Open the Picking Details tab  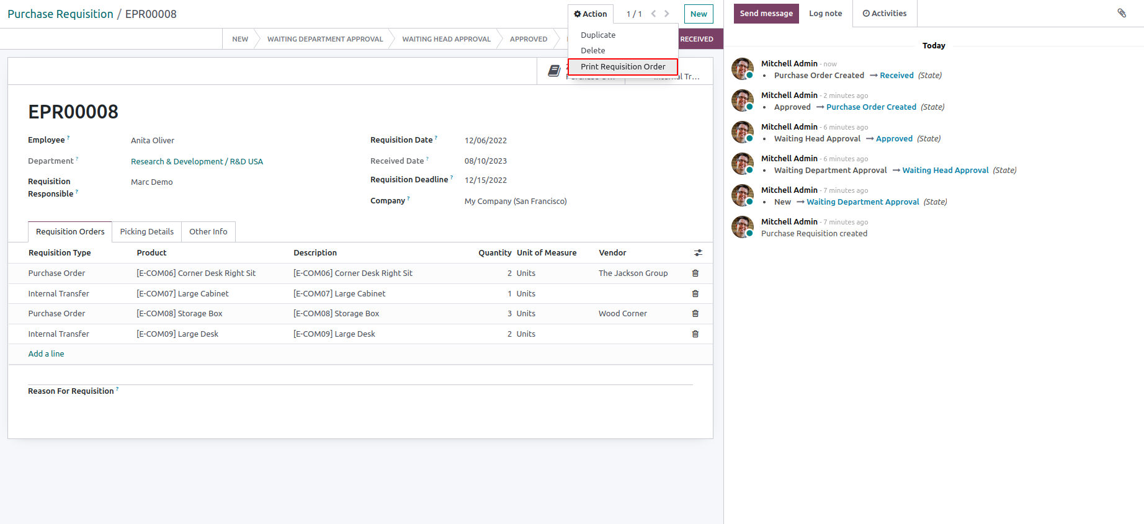(147, 232)
